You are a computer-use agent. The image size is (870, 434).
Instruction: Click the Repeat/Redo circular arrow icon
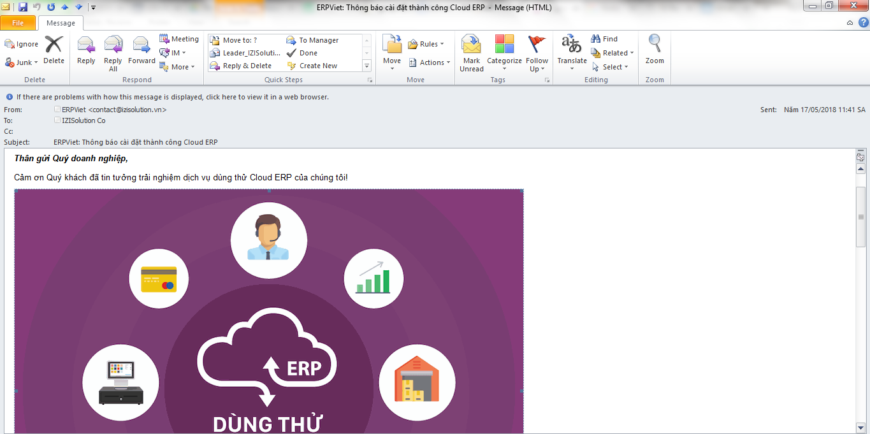[50, 7]
